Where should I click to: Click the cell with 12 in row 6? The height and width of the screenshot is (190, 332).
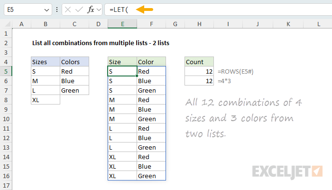coord(199,81)
